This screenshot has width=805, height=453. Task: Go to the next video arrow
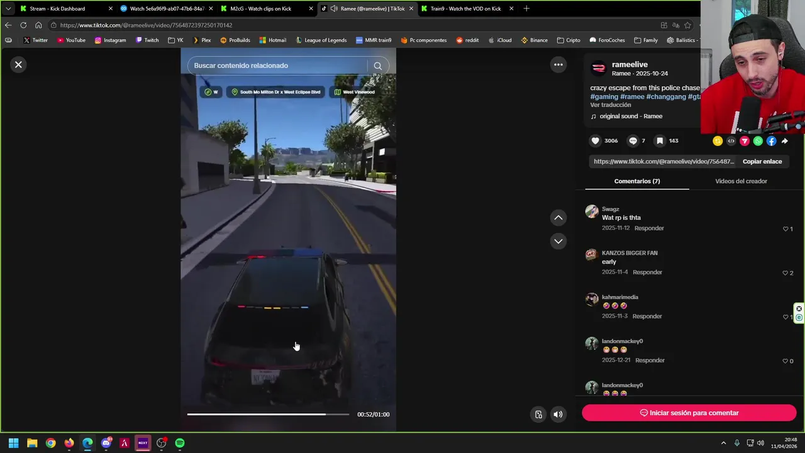pyautogui.click(x=558, y=241)
